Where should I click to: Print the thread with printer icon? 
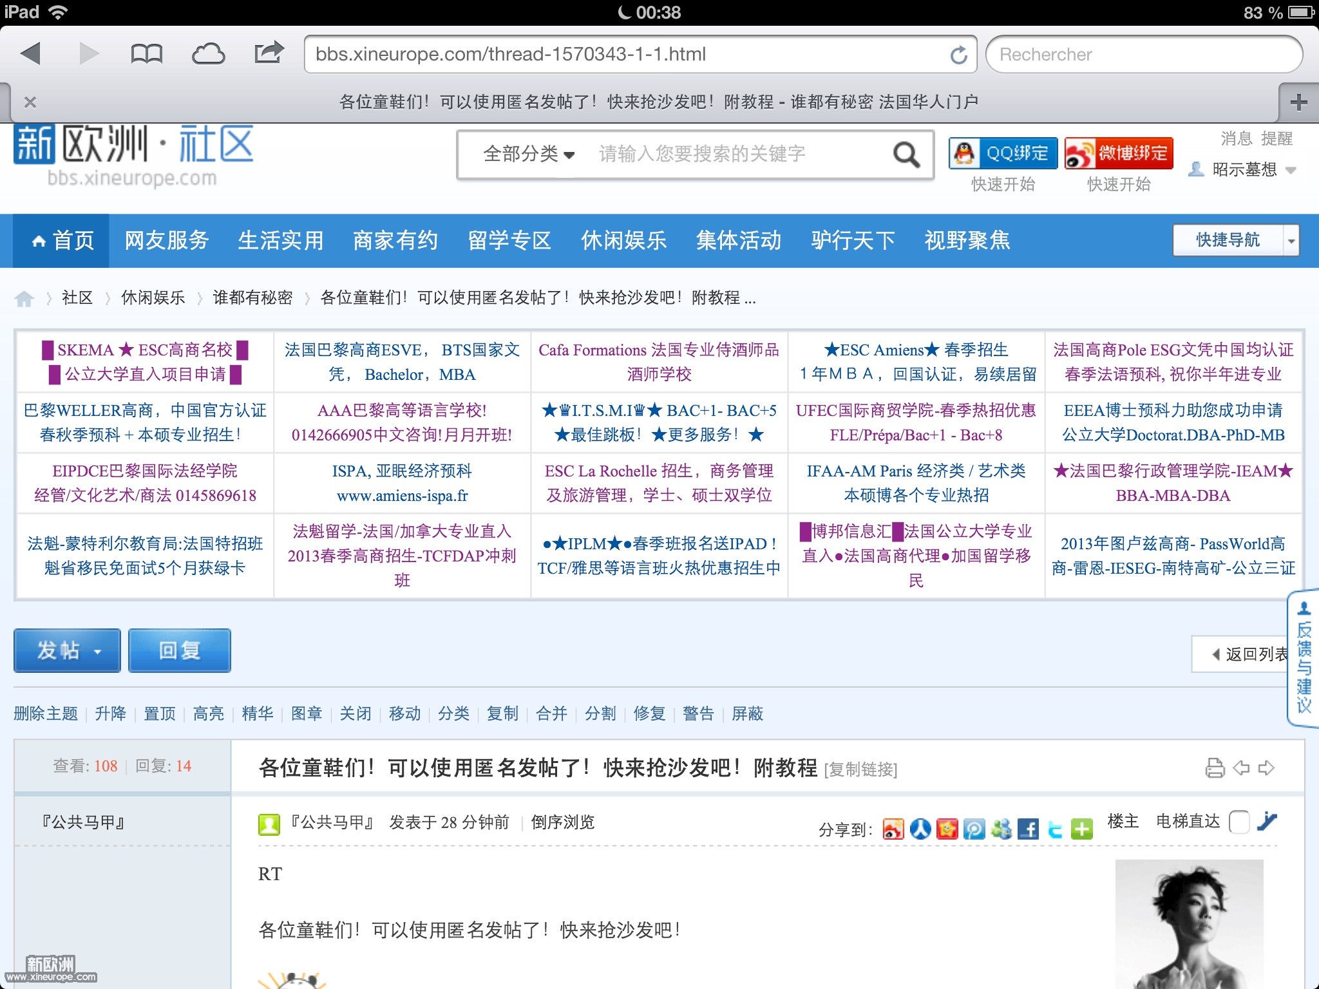pos(1215,768)
